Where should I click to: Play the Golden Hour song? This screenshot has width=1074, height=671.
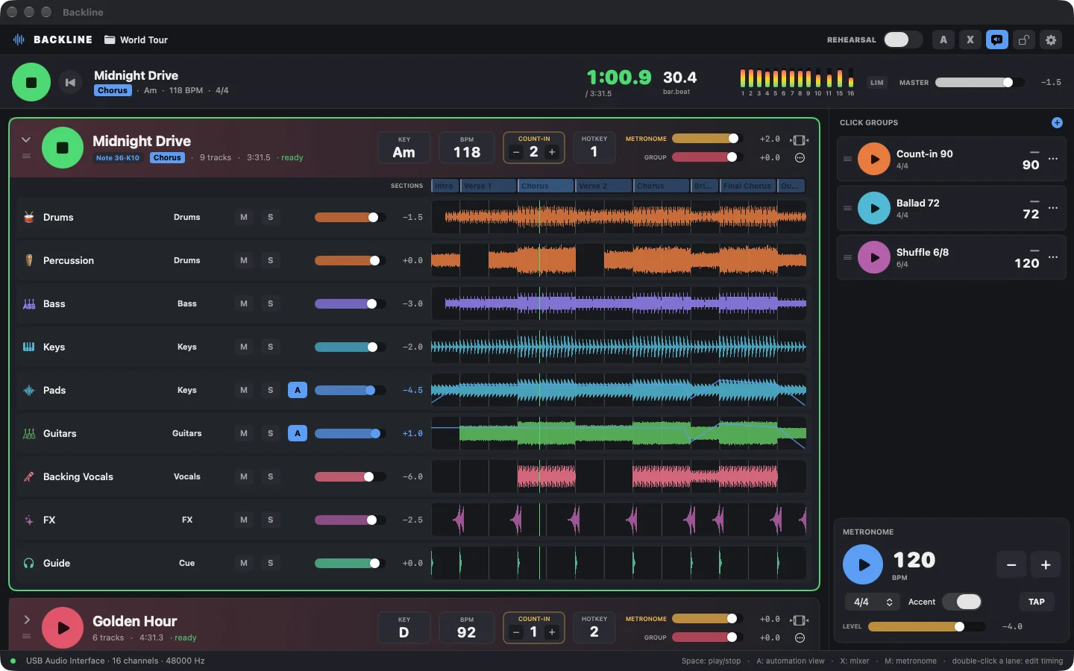coord(63,628)
